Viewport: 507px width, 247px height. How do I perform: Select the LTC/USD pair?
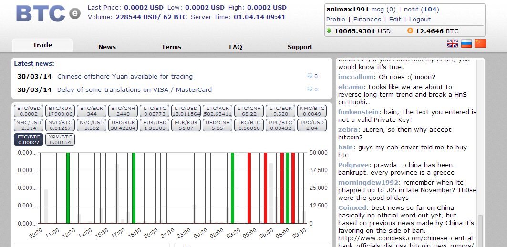pos(186,111)
